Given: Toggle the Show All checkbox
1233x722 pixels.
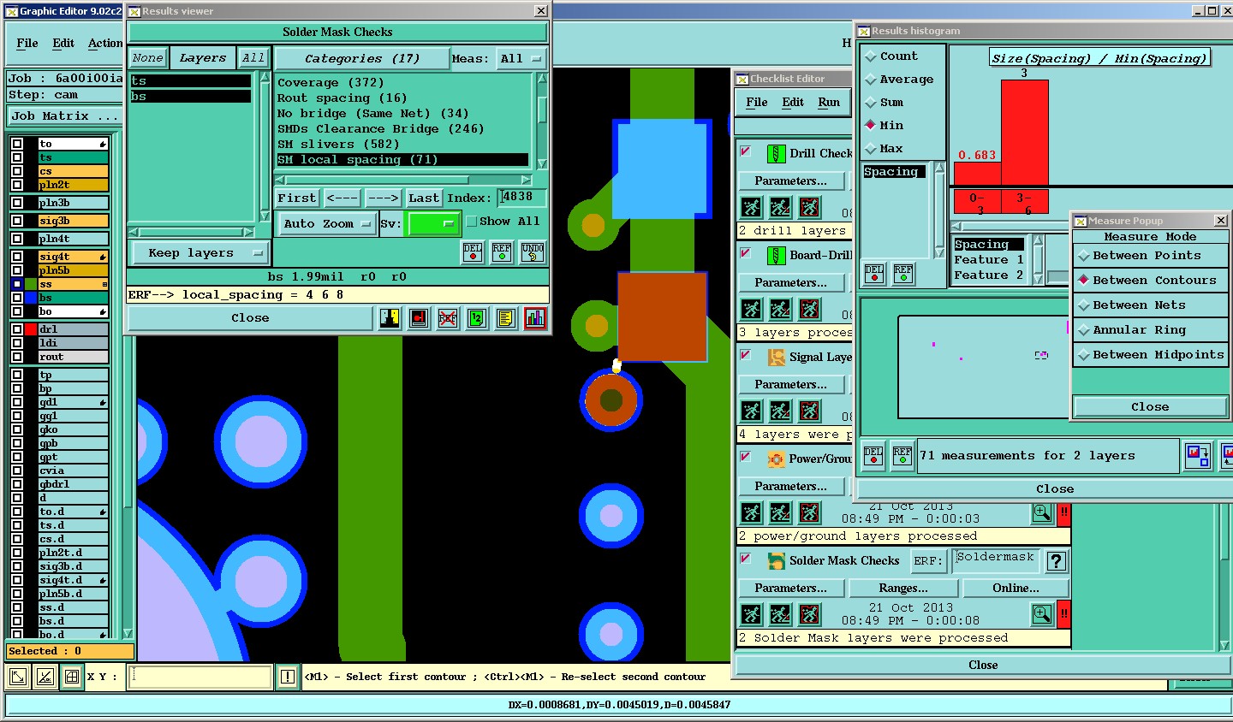Looking at the screenshot, I should [472, 222].
